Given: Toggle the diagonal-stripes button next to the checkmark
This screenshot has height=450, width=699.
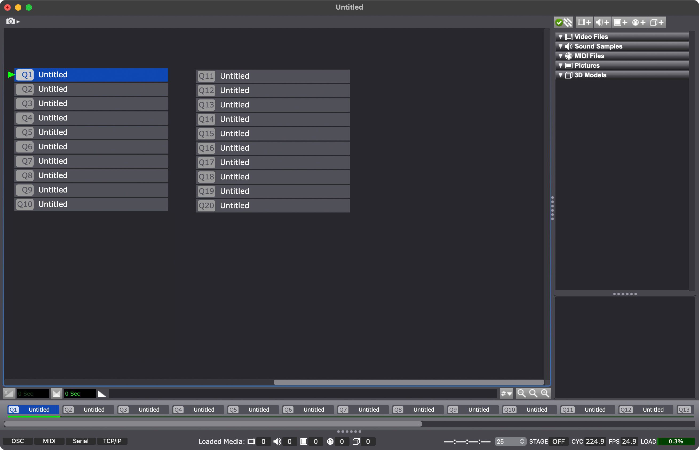Looking at the screenshot, I should 568,22.
